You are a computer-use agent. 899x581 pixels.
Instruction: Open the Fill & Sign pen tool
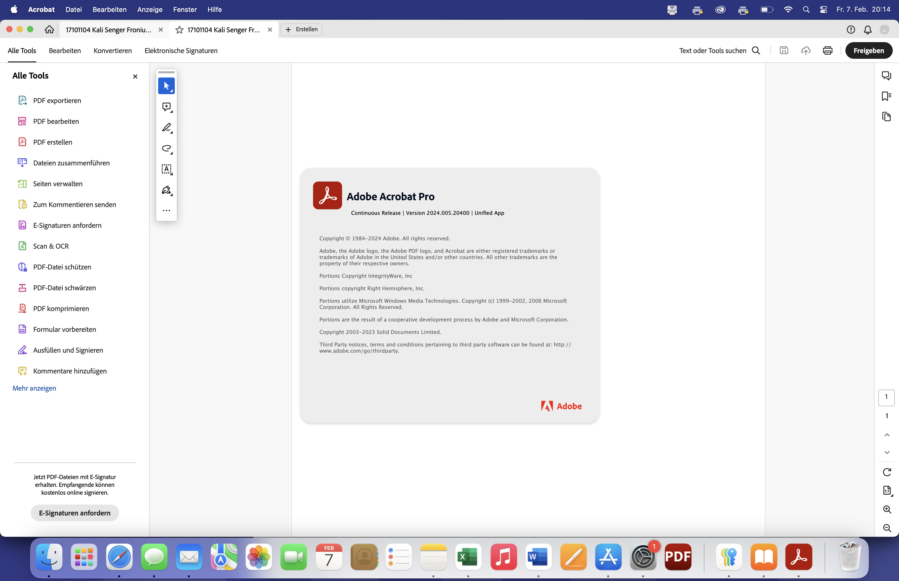pyautogui.click(x=166, y=190)
